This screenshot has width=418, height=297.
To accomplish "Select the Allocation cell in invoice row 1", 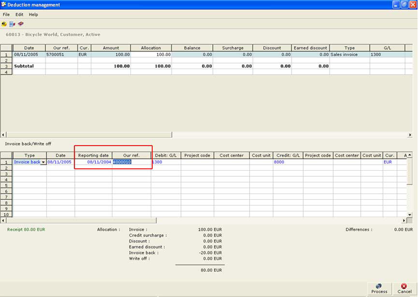I will coord(152,55).
